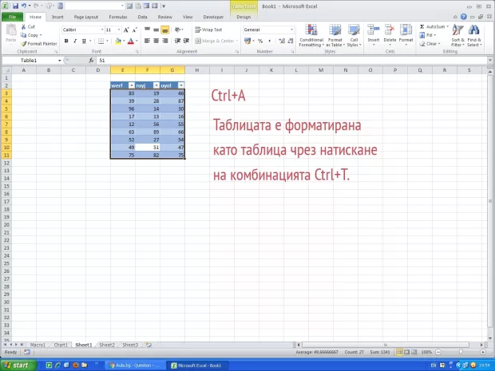Click in the formula bar showing 51

click(292, 61)
